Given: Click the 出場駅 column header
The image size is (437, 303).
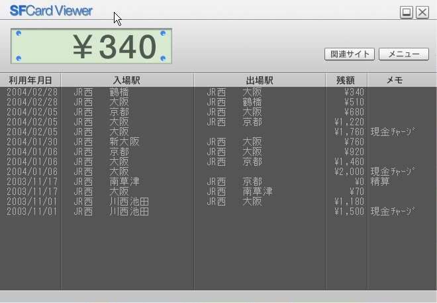Looking at the screenshot, I should pos(259,80).
